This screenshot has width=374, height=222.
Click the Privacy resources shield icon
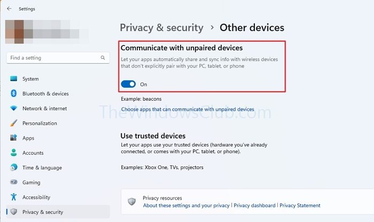click(x=132, y=201)
